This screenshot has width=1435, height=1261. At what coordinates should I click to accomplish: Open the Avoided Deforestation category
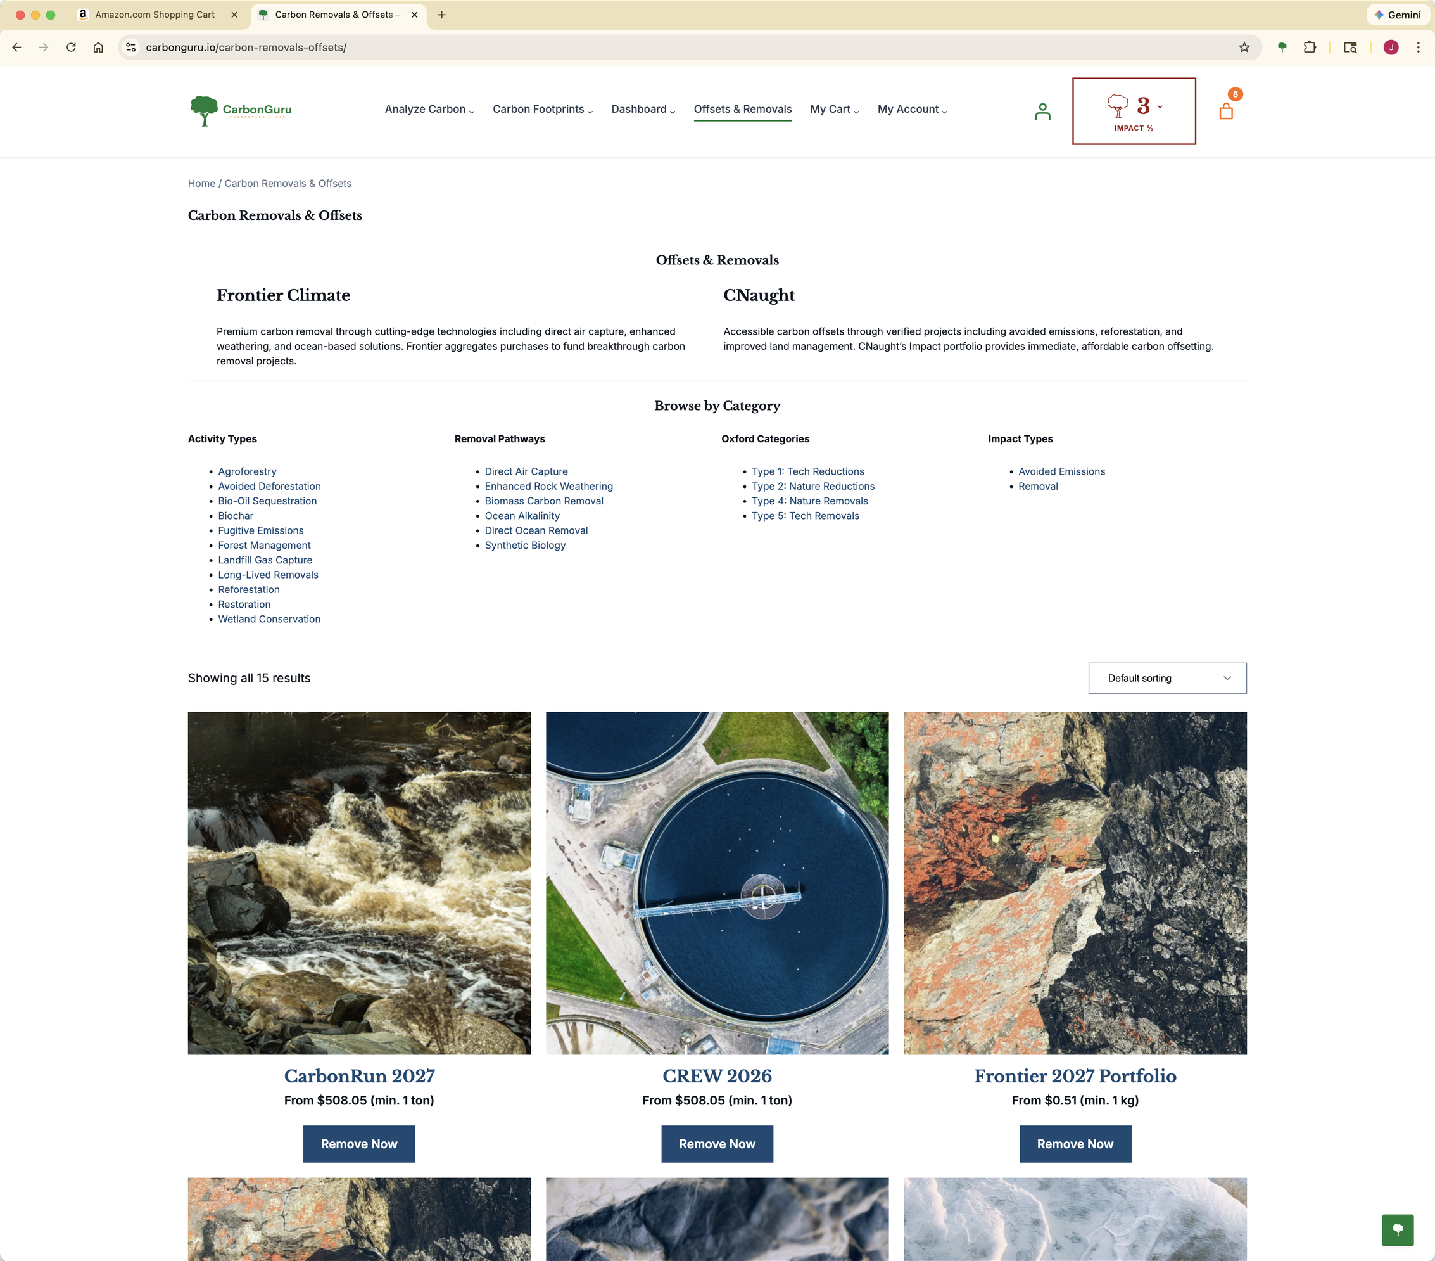click(270, 486)
